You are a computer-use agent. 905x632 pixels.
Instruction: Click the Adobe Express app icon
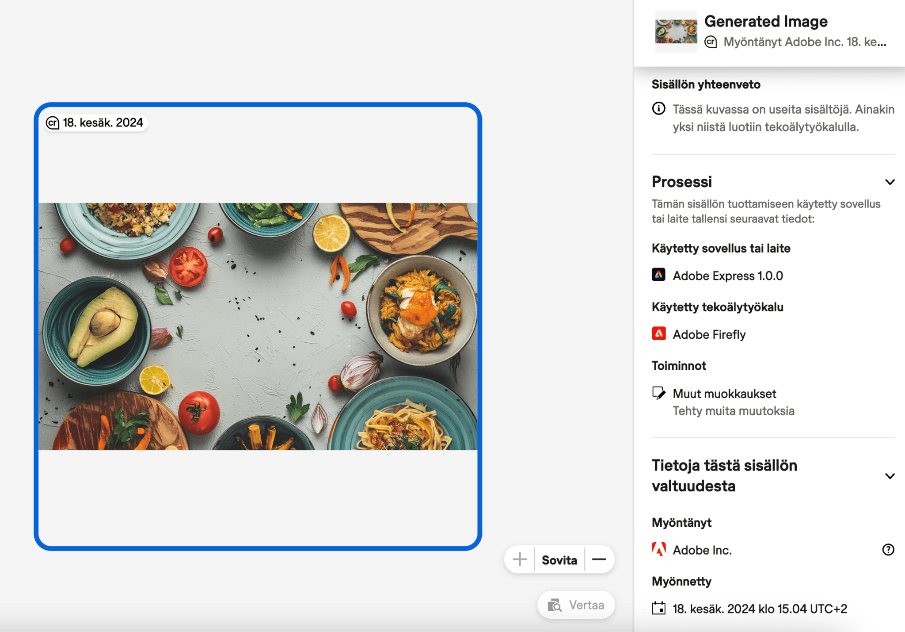tap(658, 275)
